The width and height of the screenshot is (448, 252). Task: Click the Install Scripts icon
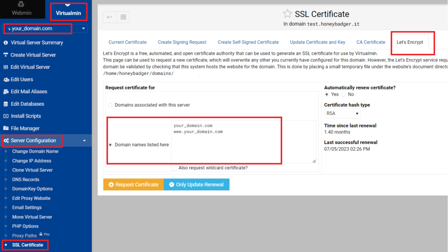5,116
